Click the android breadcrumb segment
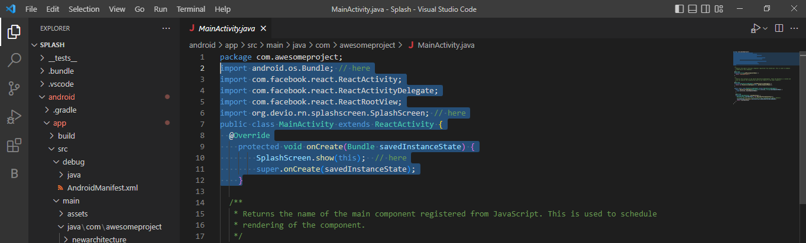Viewport: 806px width, 243px height. [202, 45]
